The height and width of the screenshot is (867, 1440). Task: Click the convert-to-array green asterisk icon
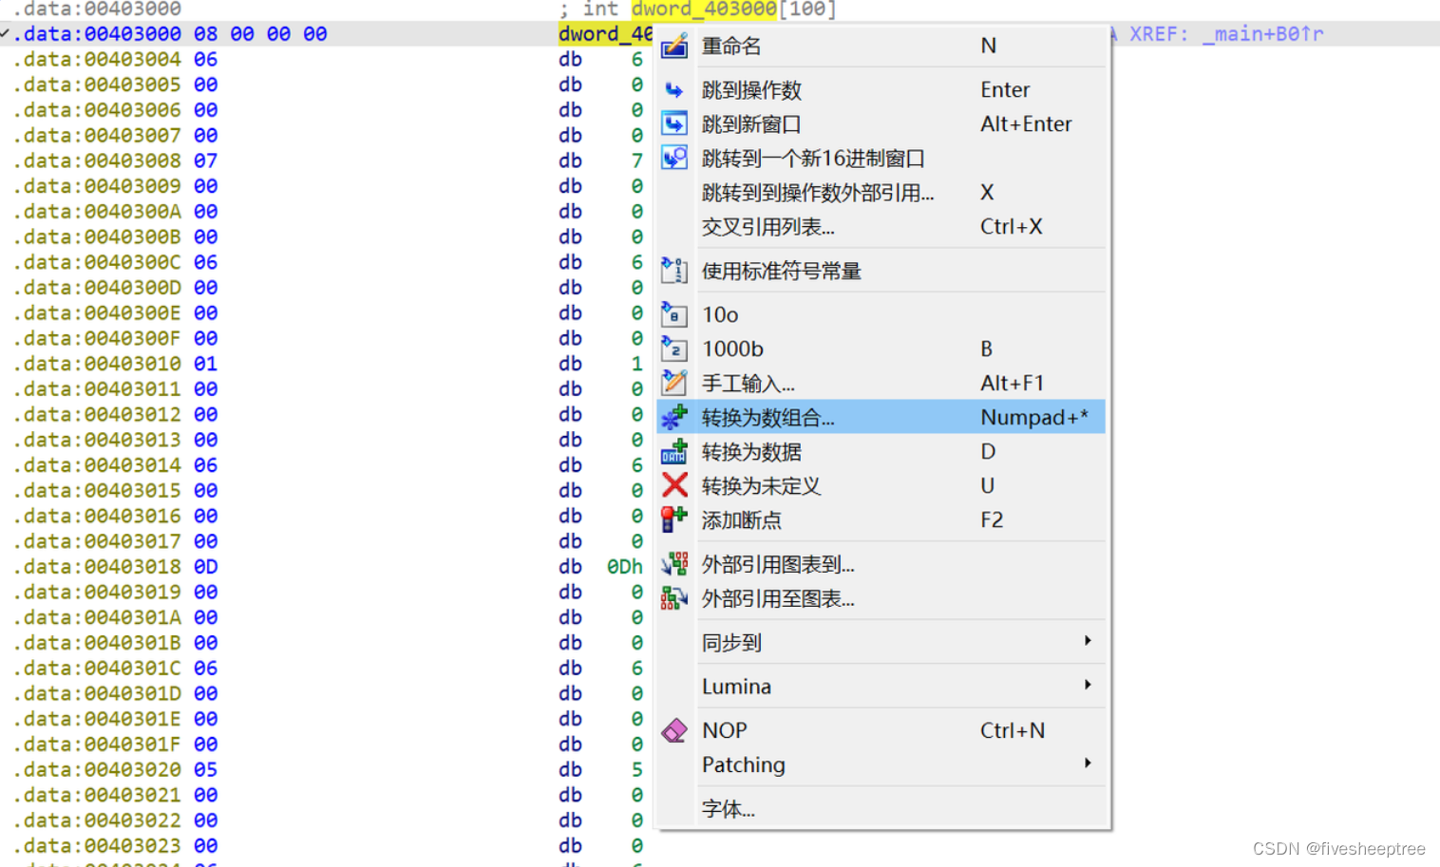pyautogui.click(x=674, y=416)
